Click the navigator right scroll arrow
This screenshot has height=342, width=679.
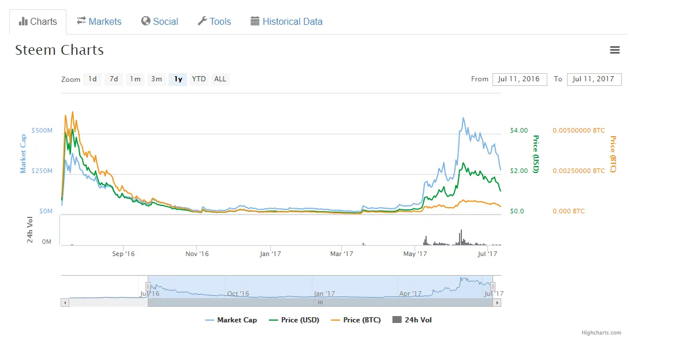(497, 303)
